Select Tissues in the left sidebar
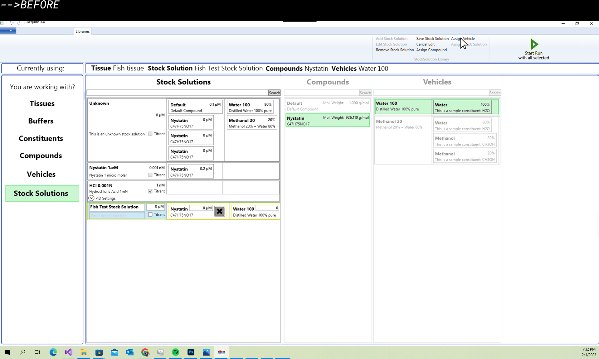Image resolution: width=599 pixels, height=359 pixels. (42, 103)
